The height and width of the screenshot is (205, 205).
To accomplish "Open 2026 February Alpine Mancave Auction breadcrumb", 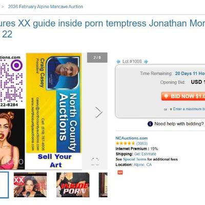I will pyautogui.click(x=46, y=7).
